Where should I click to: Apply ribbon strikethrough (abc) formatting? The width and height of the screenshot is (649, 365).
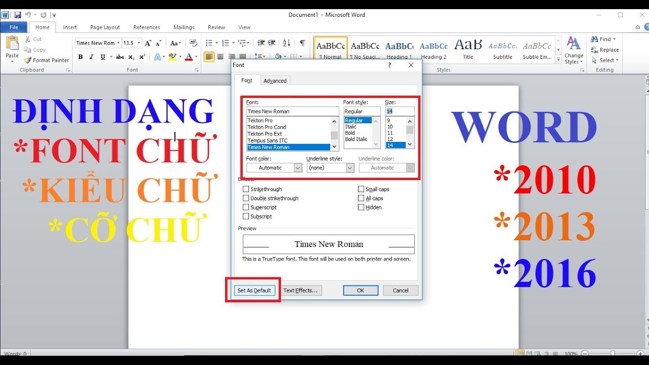point(120,57)
